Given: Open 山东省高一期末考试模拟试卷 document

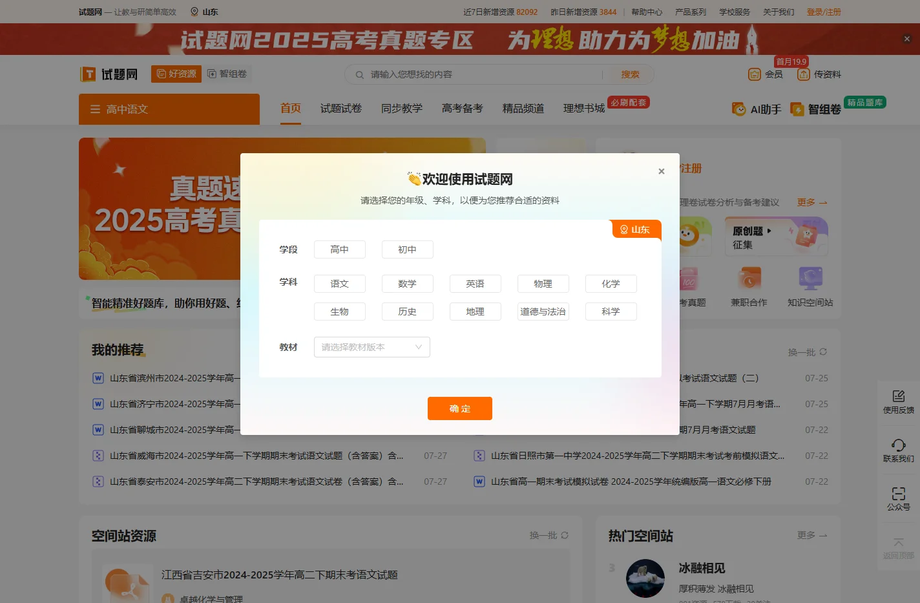Looking at the screenshot, I should (631, 481).
